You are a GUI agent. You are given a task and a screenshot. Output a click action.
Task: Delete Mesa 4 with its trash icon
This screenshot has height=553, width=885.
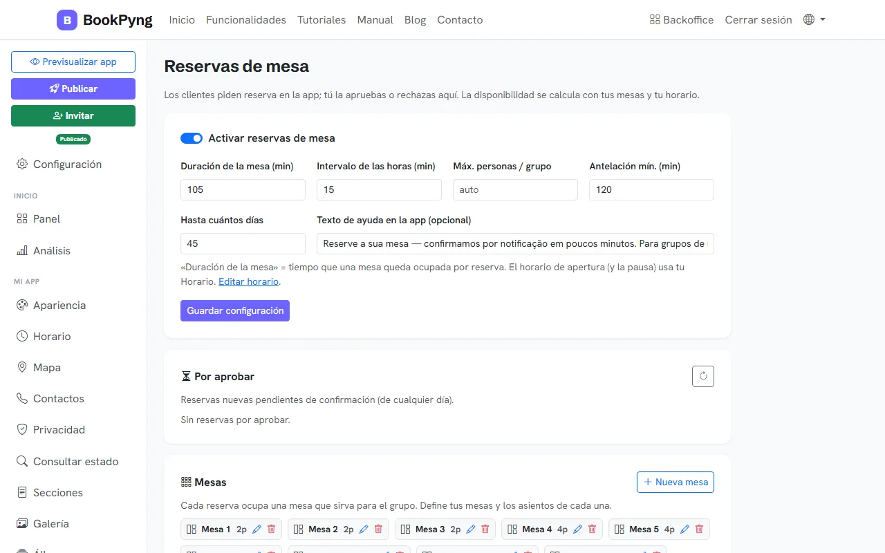[592, 529]
